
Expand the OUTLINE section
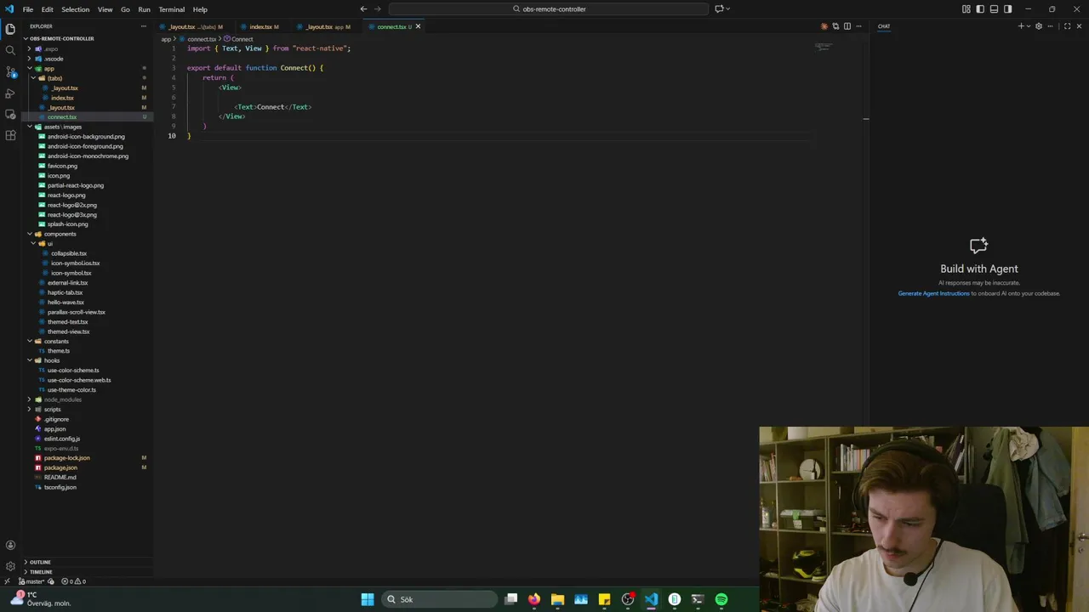pyautogui.click(x=40, y=562)
